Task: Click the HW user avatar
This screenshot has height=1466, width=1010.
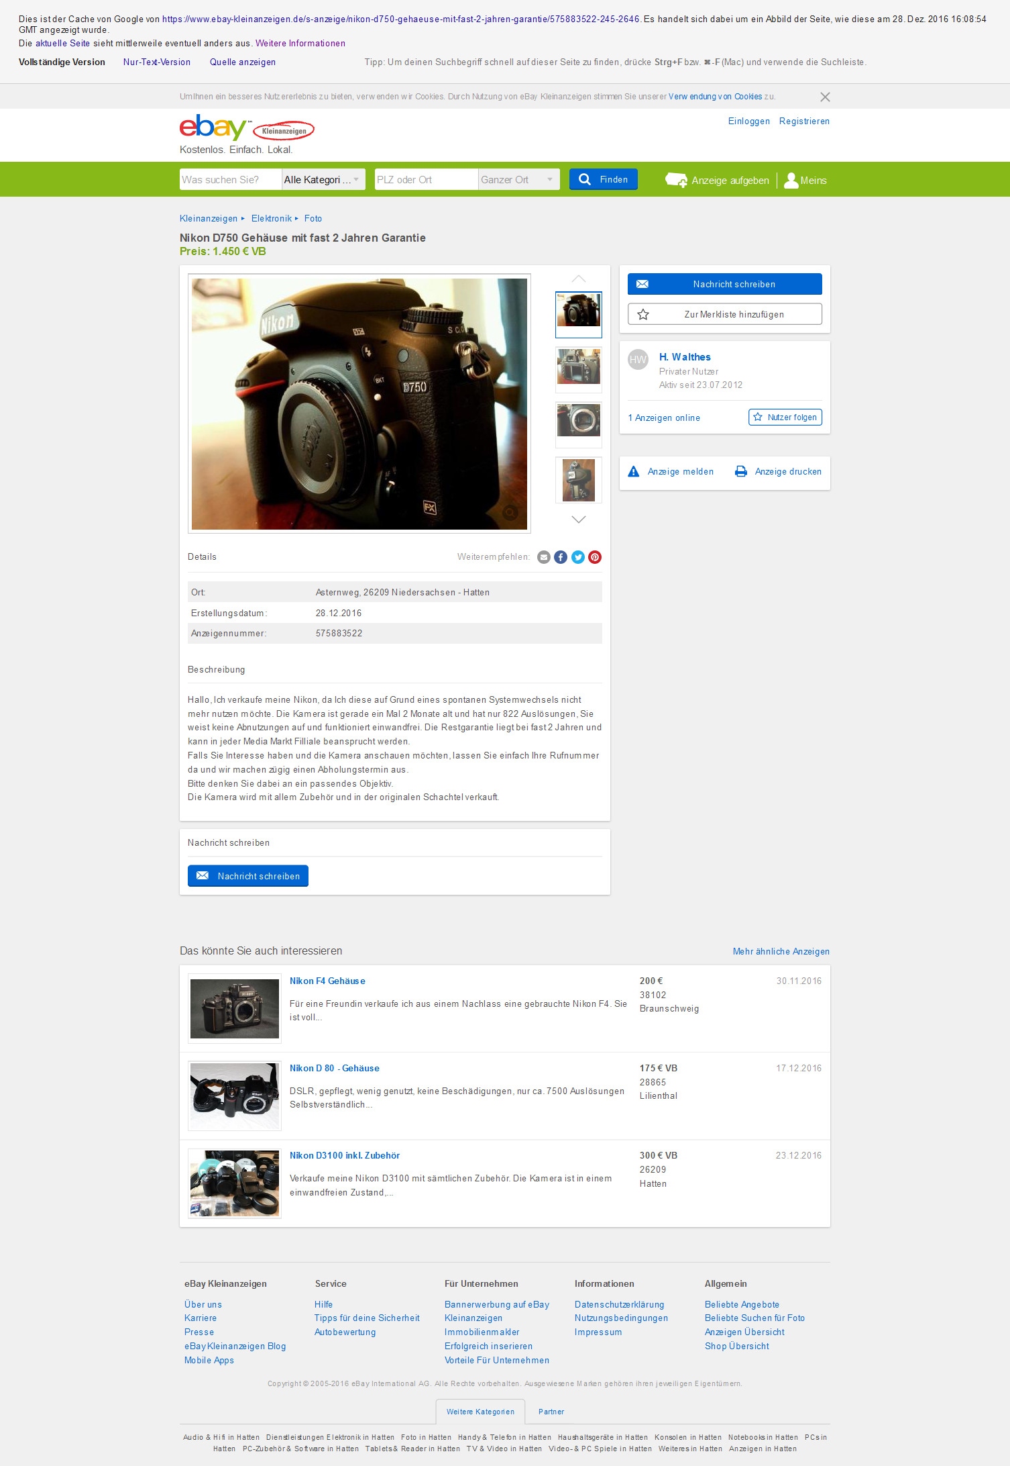Action: 638,360
